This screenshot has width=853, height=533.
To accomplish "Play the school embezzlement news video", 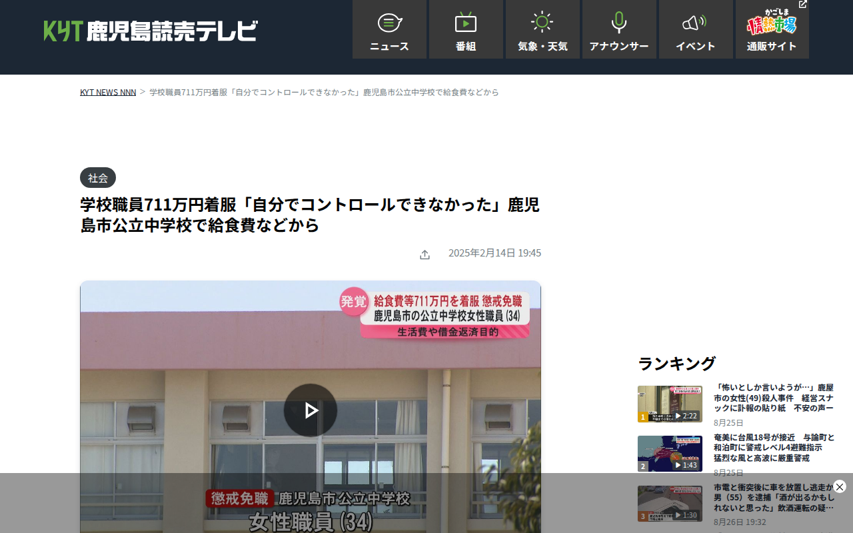I will pos(311,410).
